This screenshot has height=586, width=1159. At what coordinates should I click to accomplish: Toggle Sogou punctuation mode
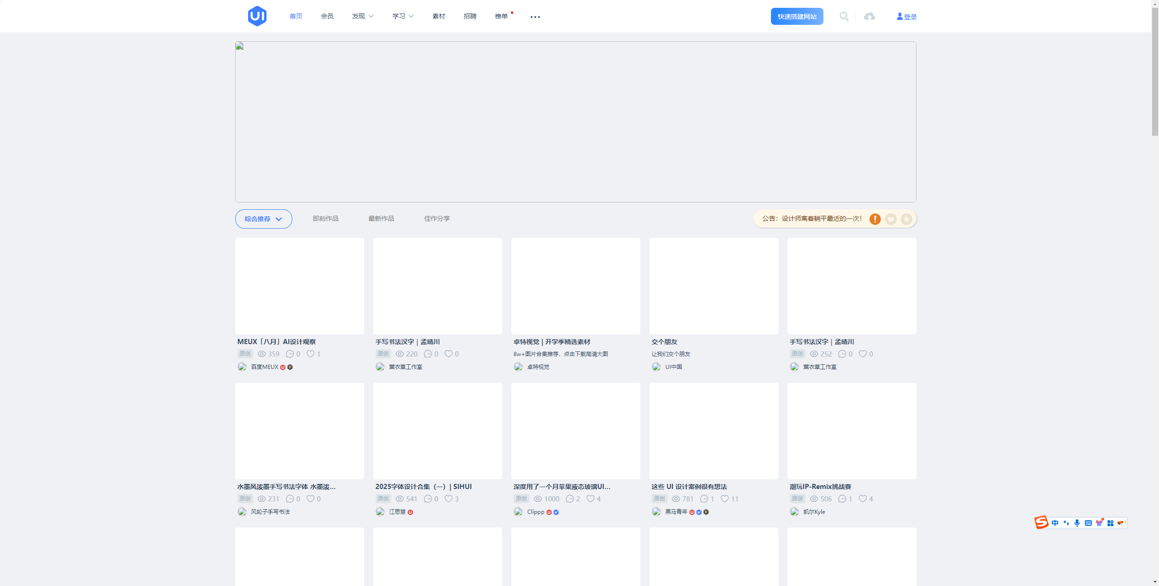1066,523
